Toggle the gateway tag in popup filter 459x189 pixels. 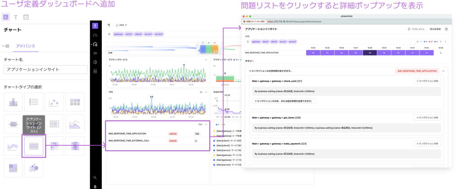click(x=255, y=41)
